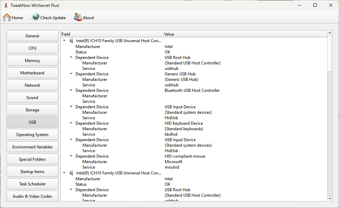This screenshot has height=208, width=339.
Task: Select the "kbdhid" service value
Action: pyautogui.click(x=171, y=134)
